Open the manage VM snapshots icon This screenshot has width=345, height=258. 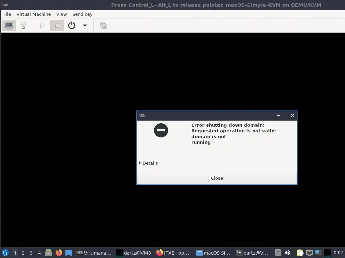coord(103,26)
